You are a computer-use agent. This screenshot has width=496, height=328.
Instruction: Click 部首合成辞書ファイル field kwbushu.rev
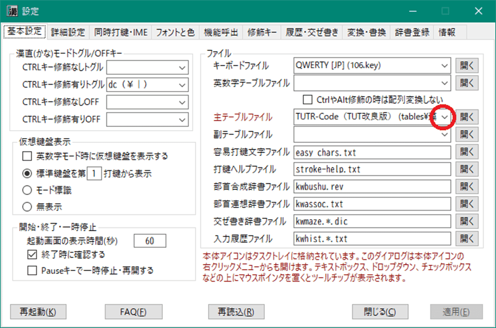coord(372,187)
